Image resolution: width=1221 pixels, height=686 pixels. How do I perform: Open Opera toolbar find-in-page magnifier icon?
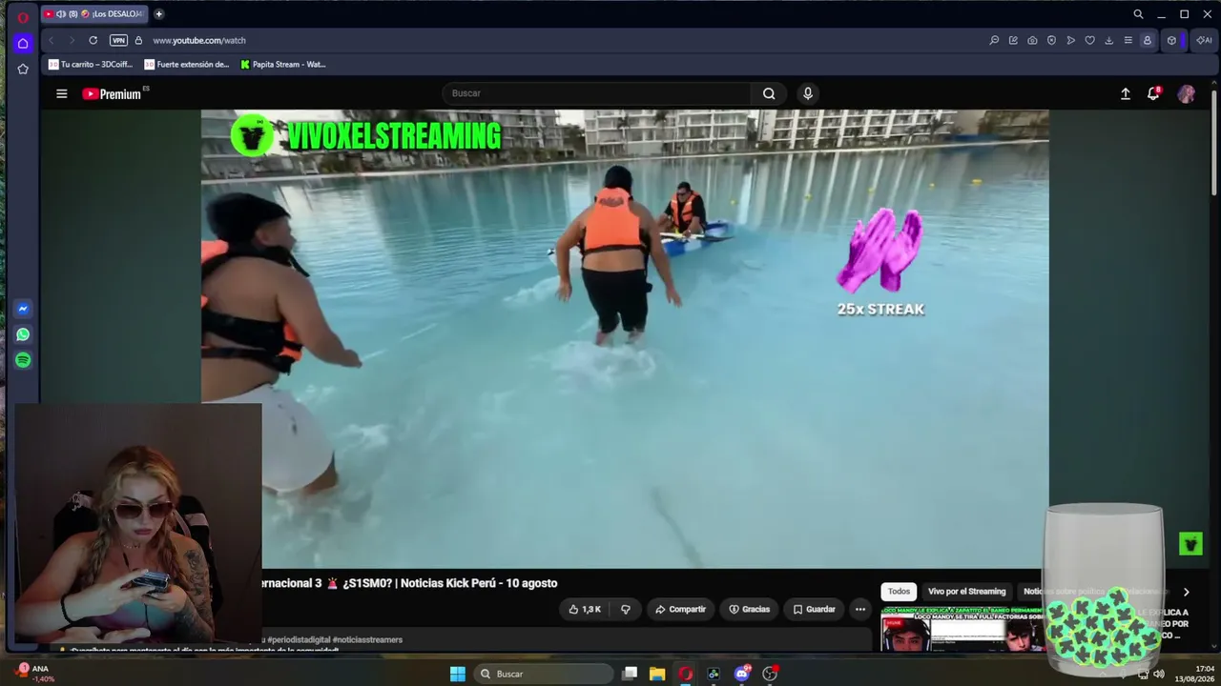[x=994, y=40]
